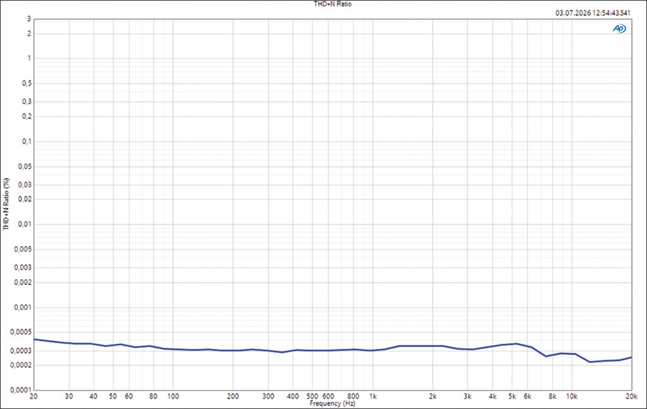Screen dimensions: 647x409
Task: Click the 20k frequency axis tick label
Action: (x=631, y=396)
